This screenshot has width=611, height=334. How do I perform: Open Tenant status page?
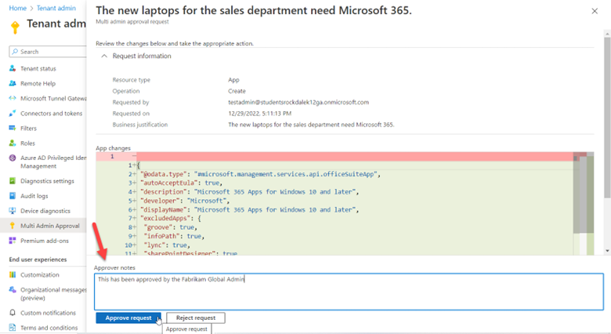(38, 69)
